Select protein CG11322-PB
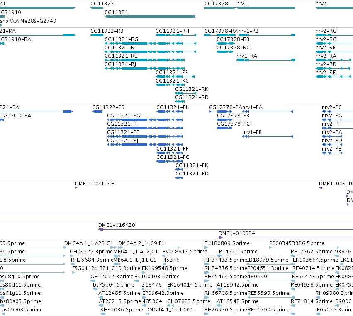The width and height of the screenshot is (353, 316). pos(108,107)
